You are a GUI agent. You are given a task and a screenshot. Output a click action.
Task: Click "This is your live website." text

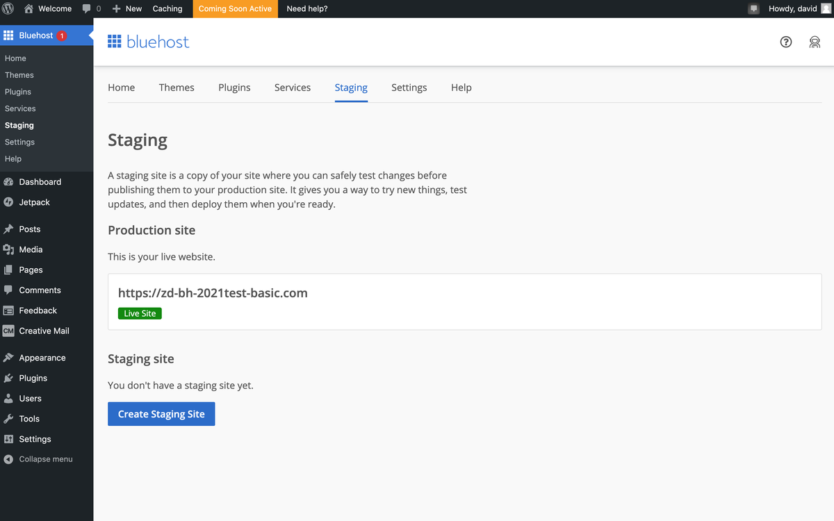(161, 256)
